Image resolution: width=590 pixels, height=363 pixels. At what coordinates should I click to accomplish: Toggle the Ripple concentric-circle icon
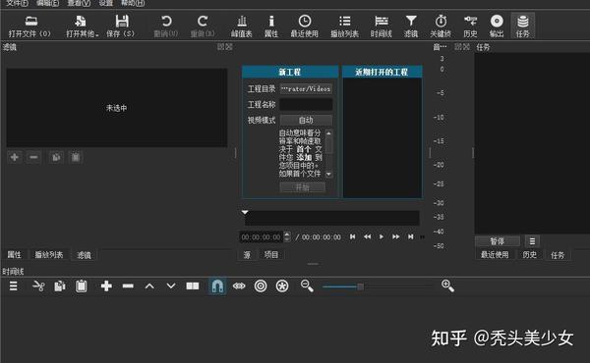click(x=261, y=286)
